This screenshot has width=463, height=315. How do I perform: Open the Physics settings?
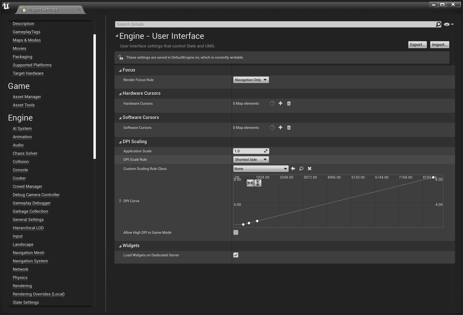click(20, 277)
